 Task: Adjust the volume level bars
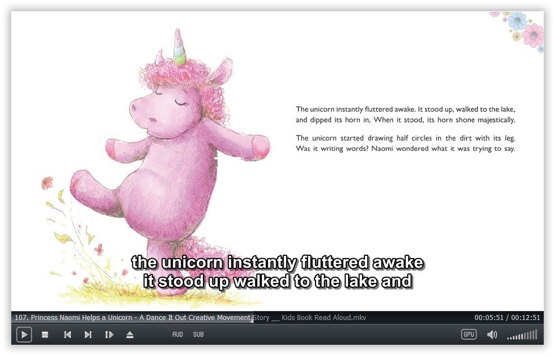click(x=522, y=335)
